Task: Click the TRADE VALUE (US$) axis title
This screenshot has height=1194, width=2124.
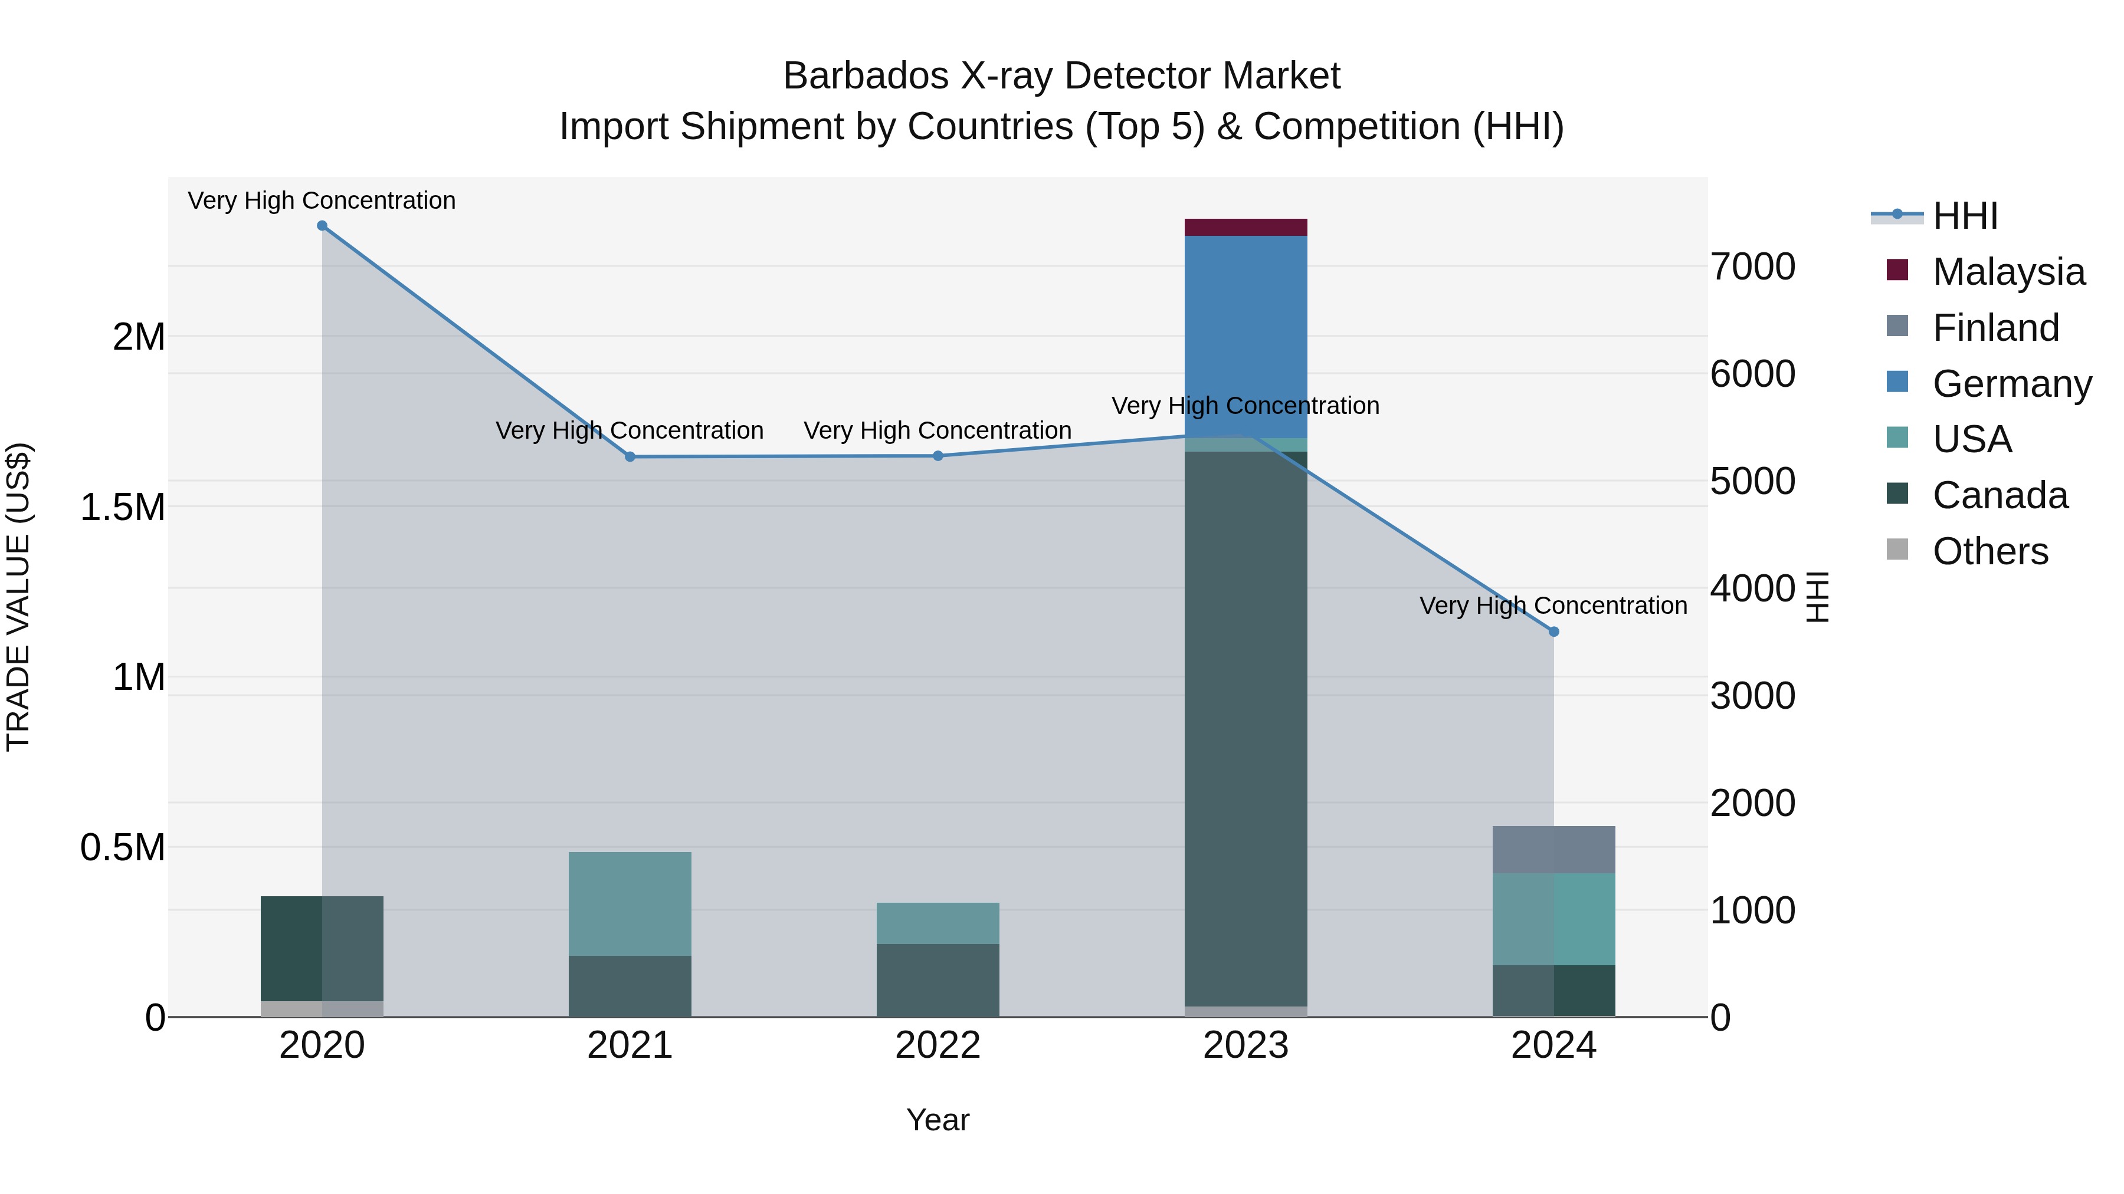Action: [18, 597]
